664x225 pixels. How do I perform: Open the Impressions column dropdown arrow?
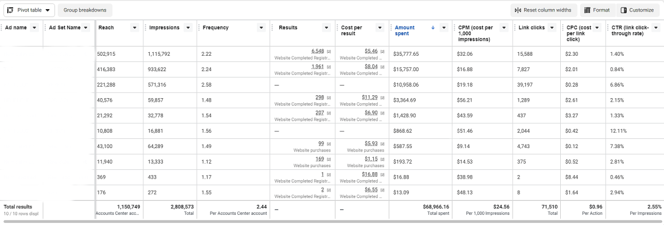click(x=188, y=28)
